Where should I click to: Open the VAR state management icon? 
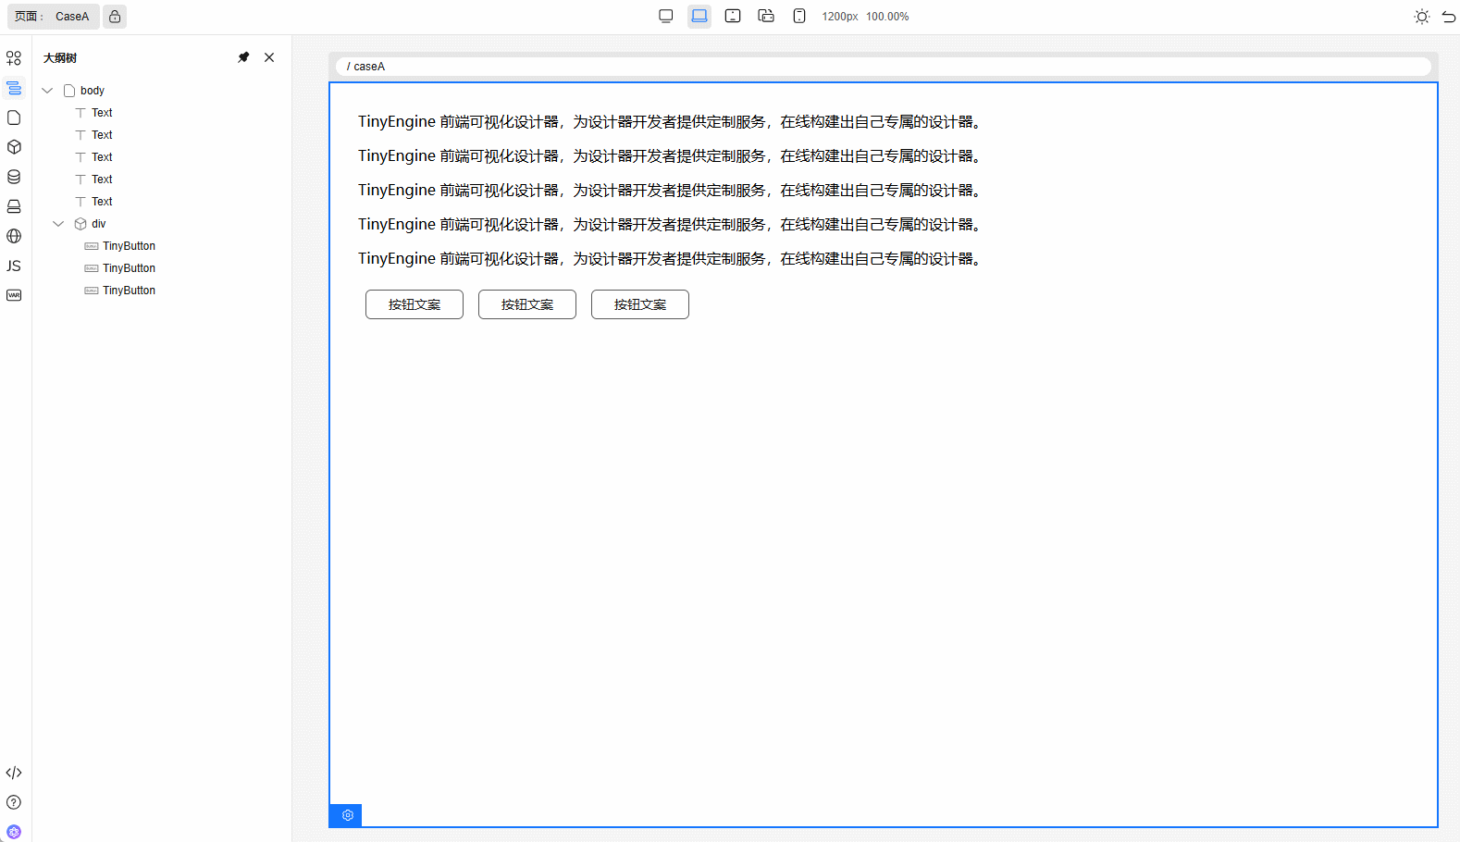14,295
